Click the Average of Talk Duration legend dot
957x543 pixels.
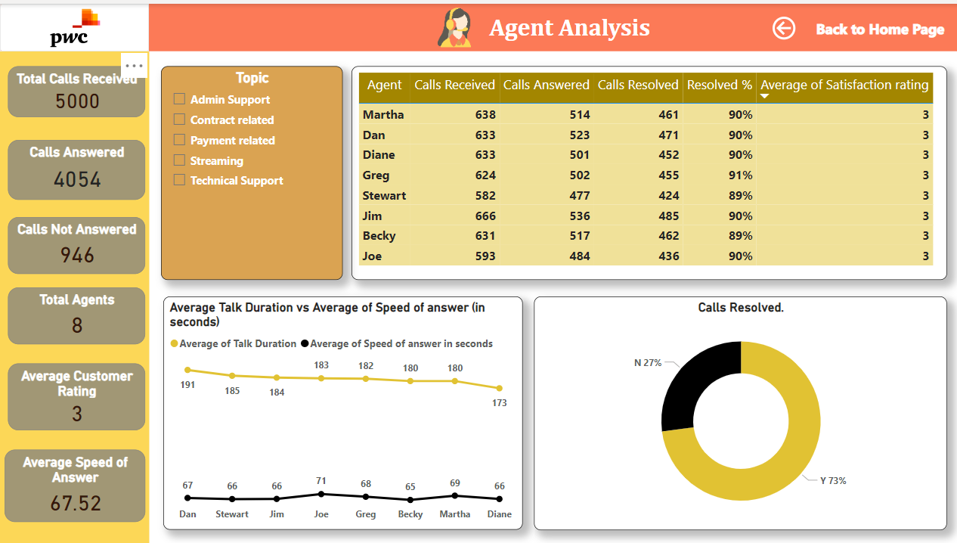click(x=175, y=343)
